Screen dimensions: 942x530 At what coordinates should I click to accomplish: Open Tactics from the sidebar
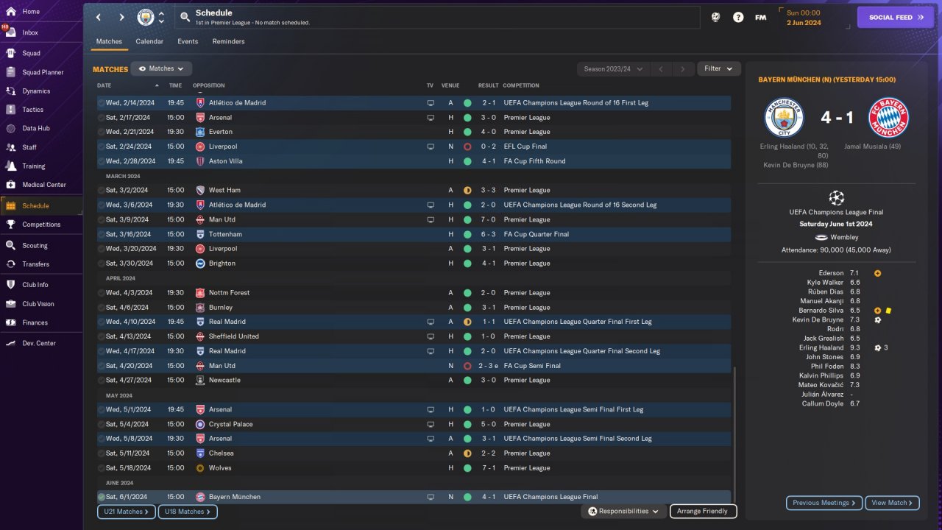[10, 110]
